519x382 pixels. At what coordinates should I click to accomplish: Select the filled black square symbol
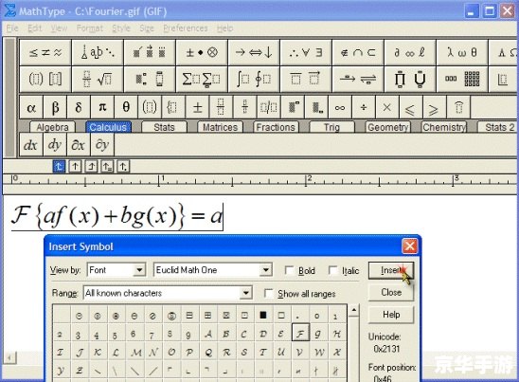pyautogui.click(x=263, y=315)
